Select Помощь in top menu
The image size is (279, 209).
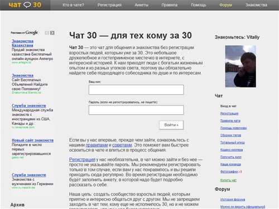click(198, 5)
